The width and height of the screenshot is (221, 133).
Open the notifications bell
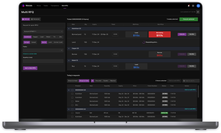point(188,6)
